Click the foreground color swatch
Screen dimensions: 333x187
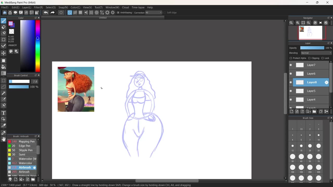tap(11, 24)
